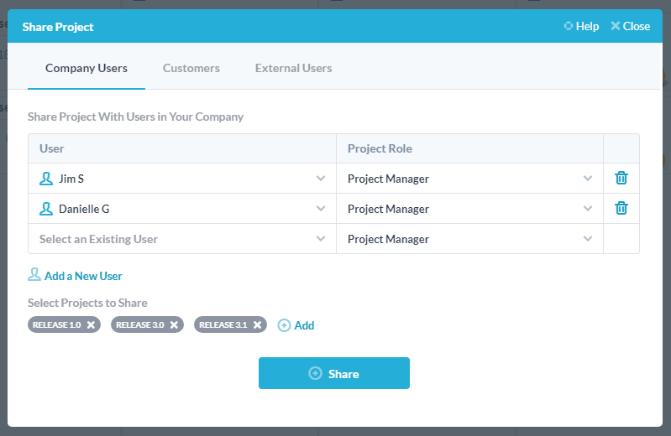Click the user icon beside Jim S
Screen dimensions: 671x436
click(46, 179)
